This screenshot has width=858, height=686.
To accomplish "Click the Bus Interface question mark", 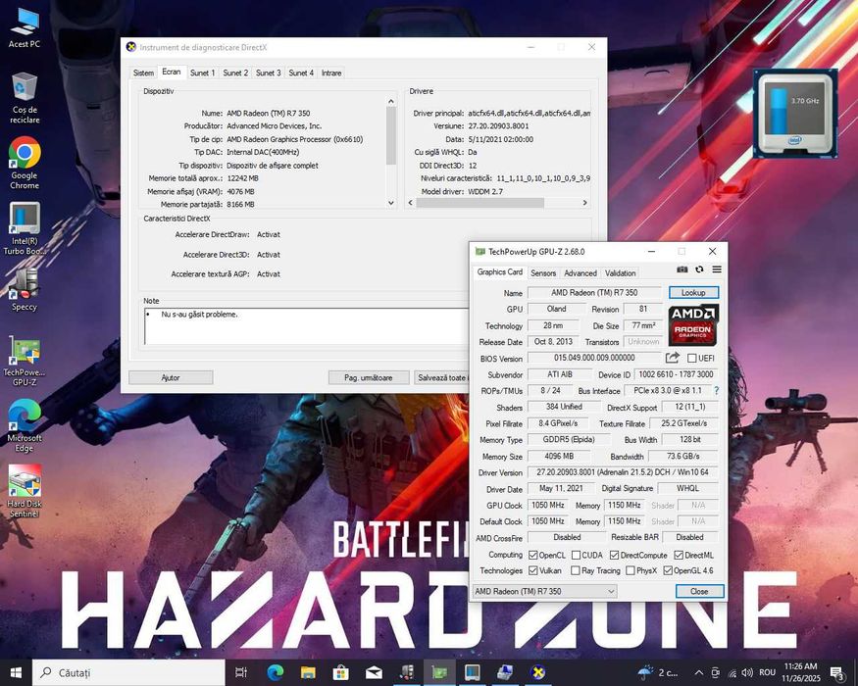I will 716,391.
